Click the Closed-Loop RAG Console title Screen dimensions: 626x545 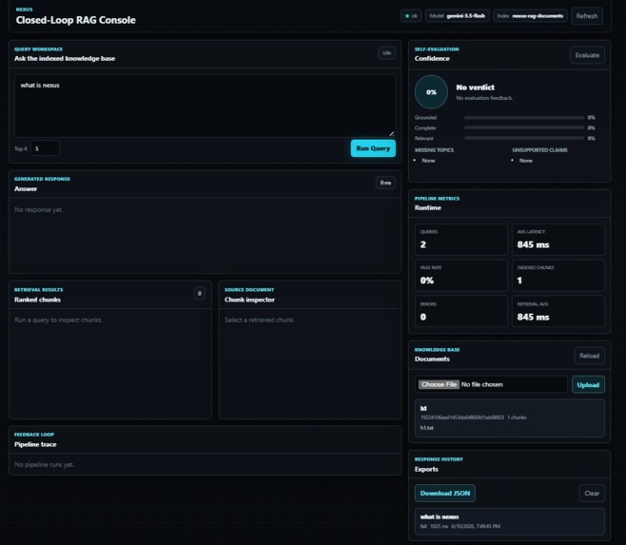(x=76, y=20)
